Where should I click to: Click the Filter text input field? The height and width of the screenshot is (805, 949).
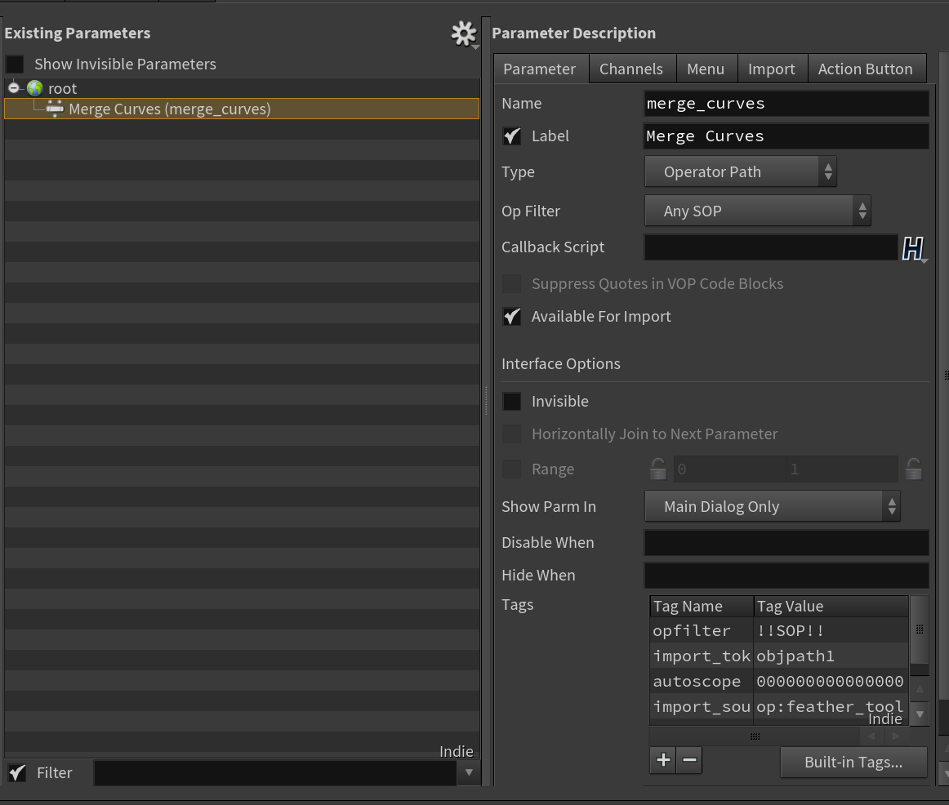pos(275,772)
